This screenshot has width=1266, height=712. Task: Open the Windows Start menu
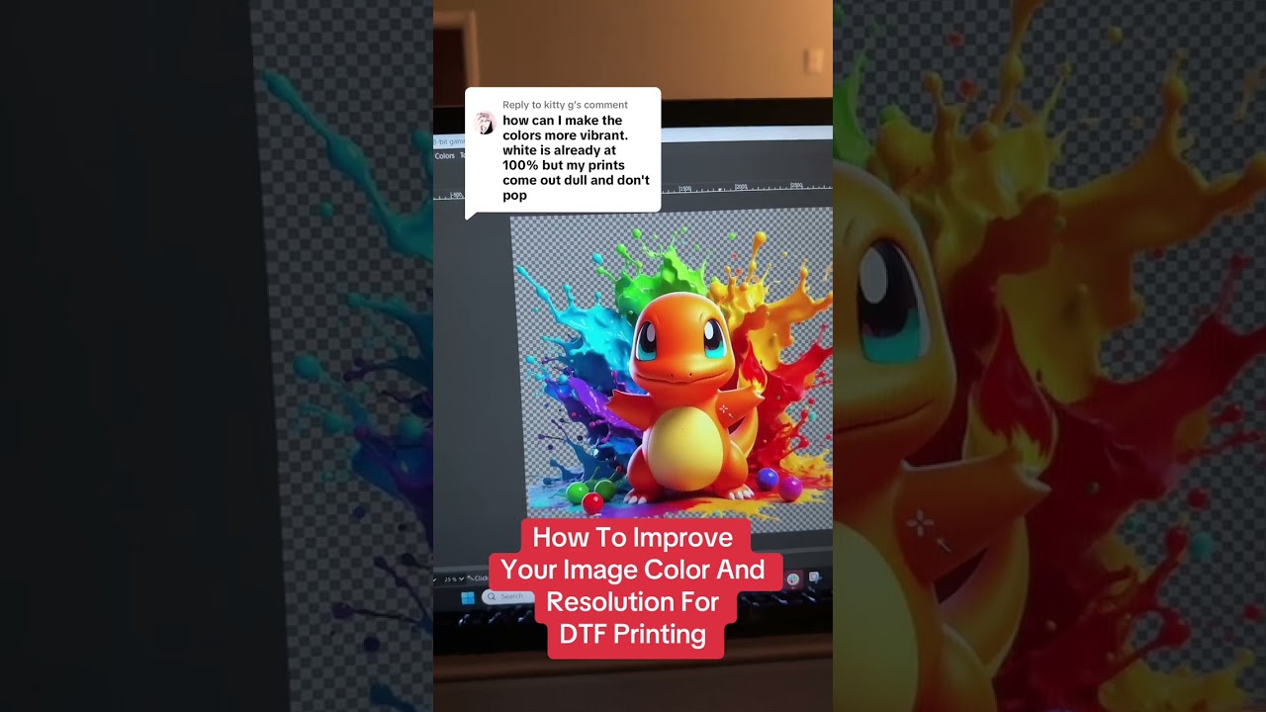click(x=468, y=597)
